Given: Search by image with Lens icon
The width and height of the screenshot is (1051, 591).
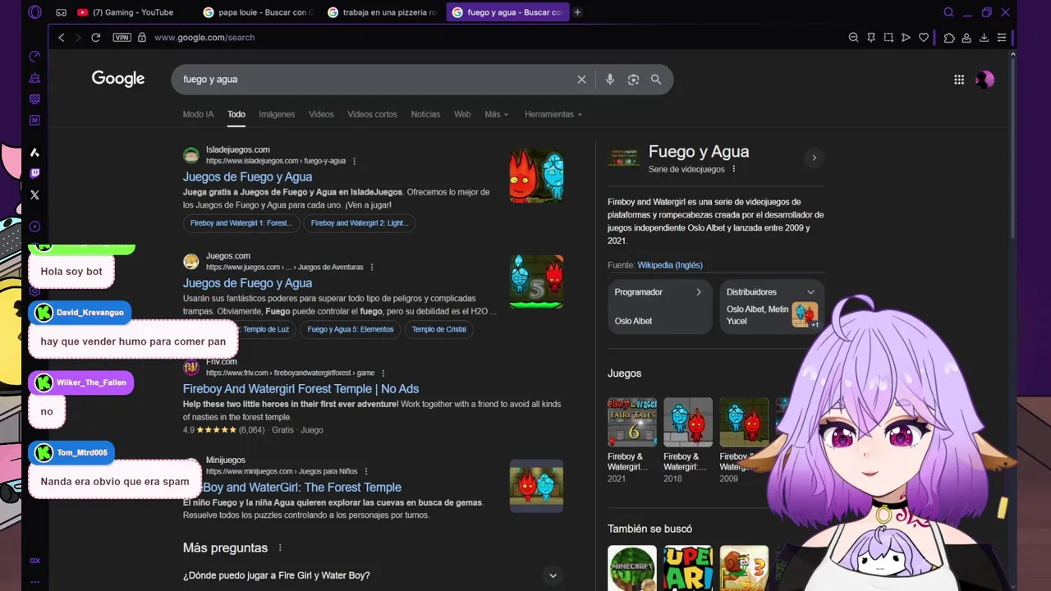Looking at the screenshot, I should click(x=633, y=80).
